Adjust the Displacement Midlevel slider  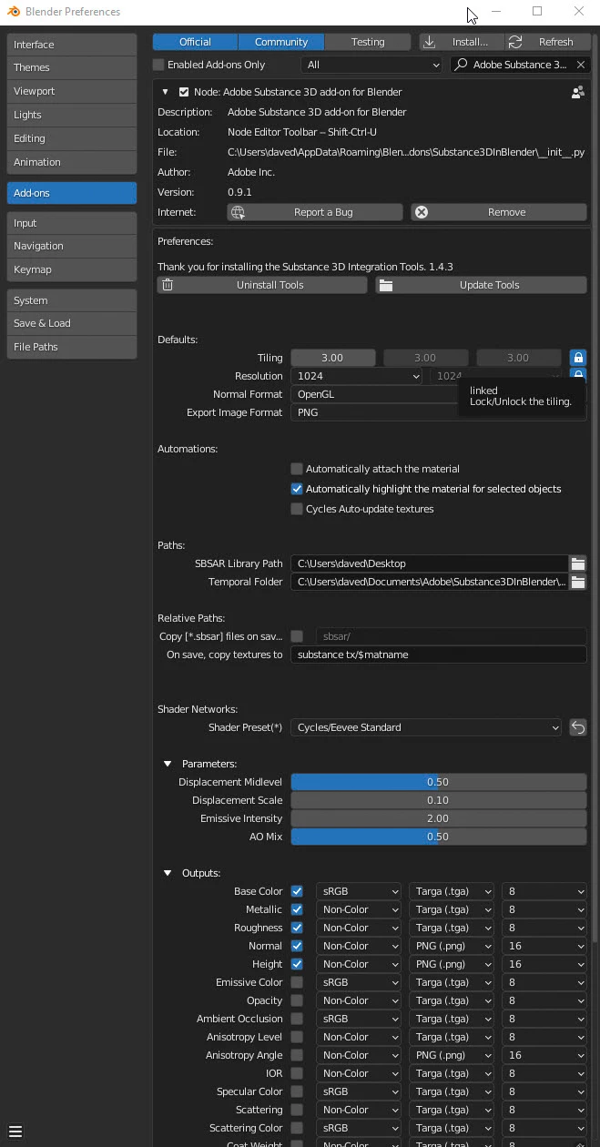pos(439,782)
